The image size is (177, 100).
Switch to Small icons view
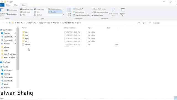tap(25, 12)
